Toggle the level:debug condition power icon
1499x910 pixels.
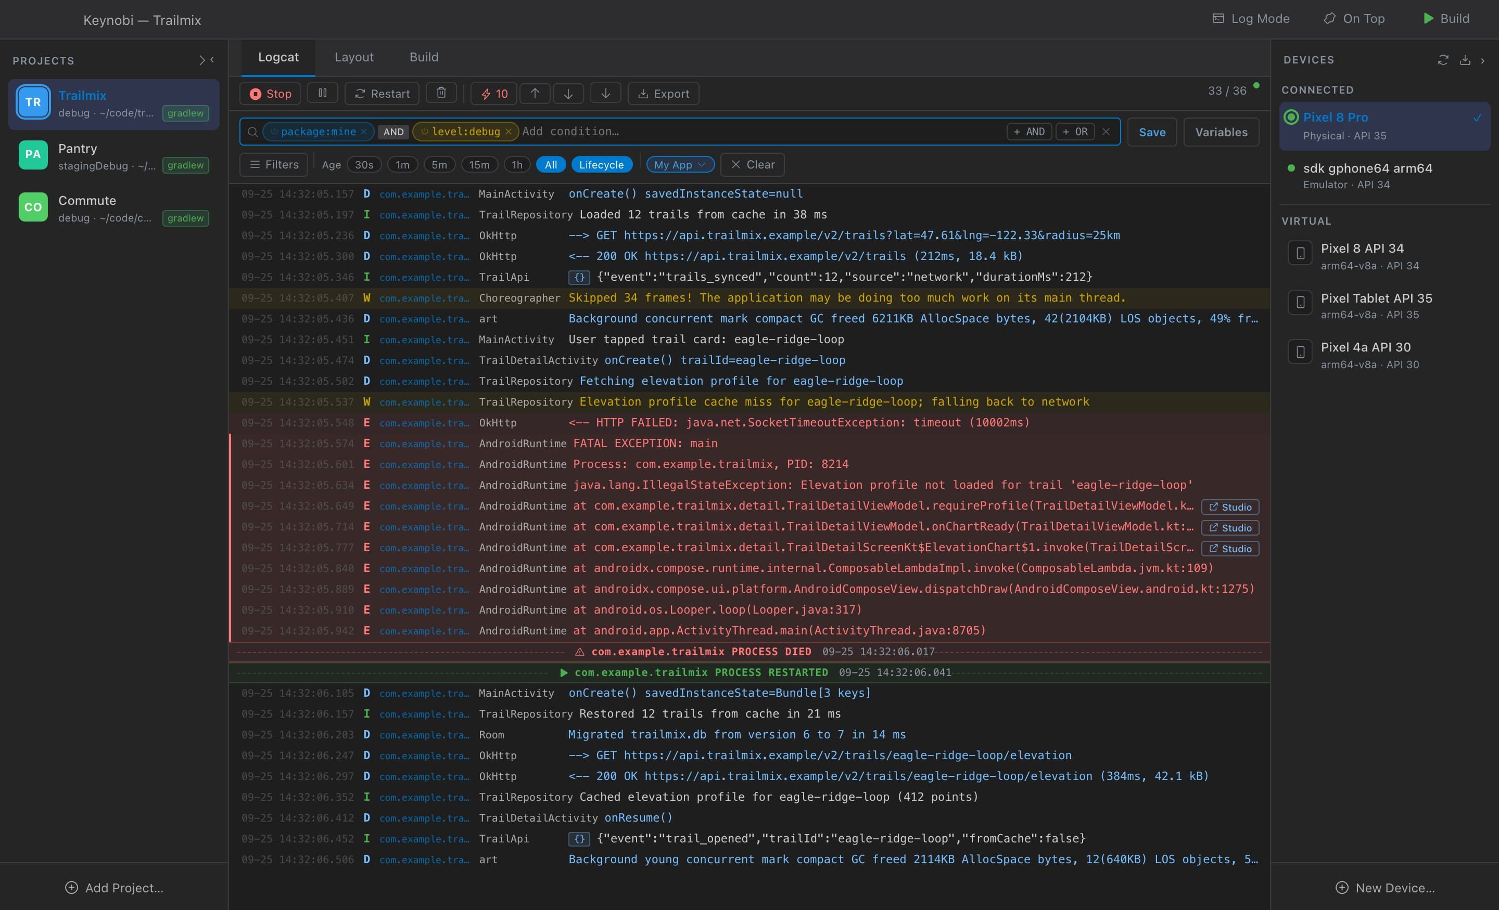click(x=424, y=132)
